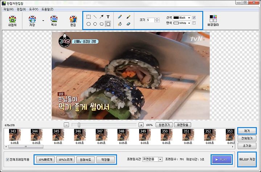
Task: Select the circle shape tool
Action: pos(95,24)
